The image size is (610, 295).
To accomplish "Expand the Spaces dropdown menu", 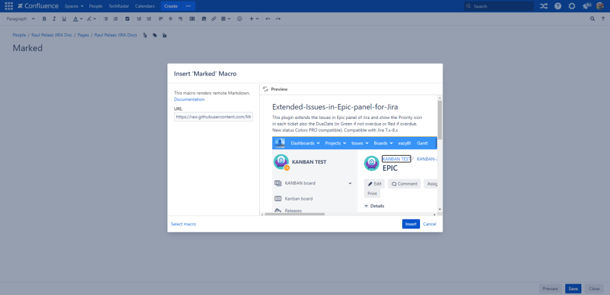I will point(74,6).
